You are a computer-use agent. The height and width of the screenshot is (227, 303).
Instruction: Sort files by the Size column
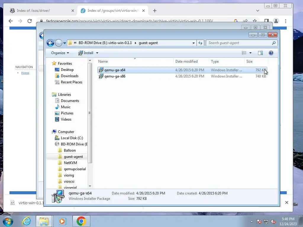pos(256,61)
